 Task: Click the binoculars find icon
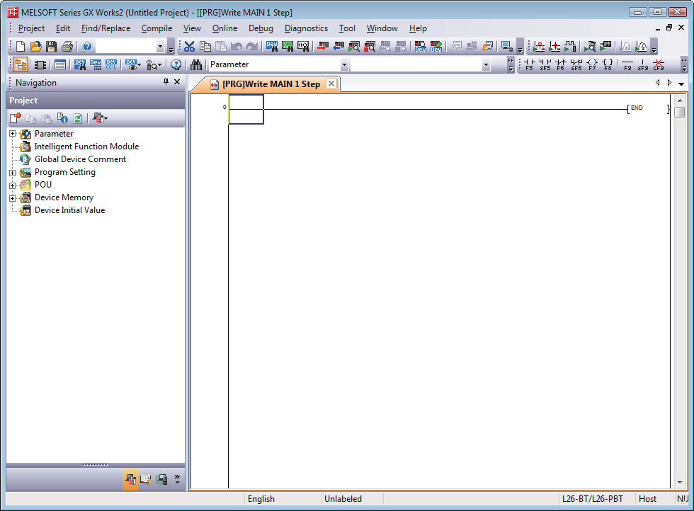[x=196, y=64]
